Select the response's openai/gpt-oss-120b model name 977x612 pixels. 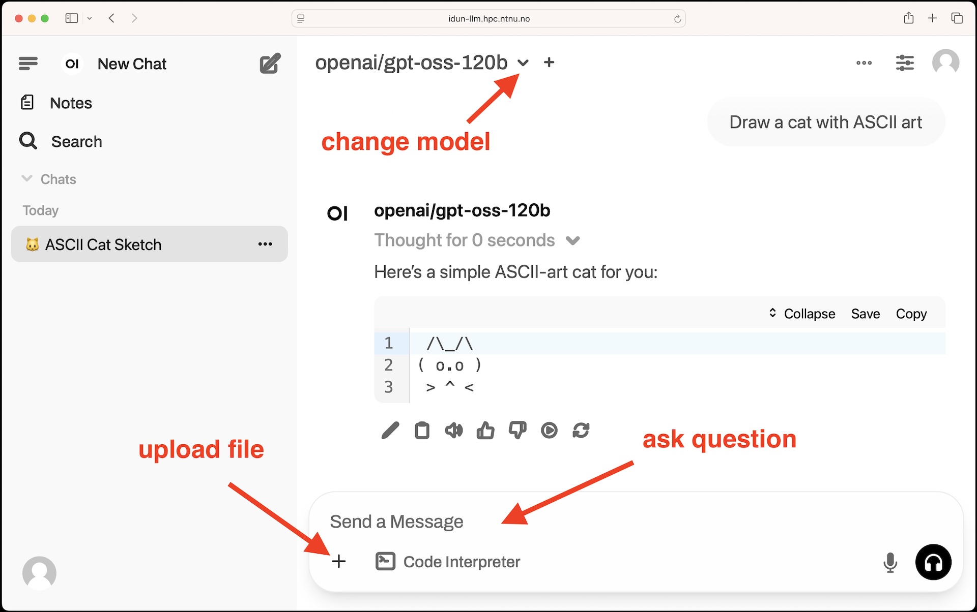tap(462, 210)
